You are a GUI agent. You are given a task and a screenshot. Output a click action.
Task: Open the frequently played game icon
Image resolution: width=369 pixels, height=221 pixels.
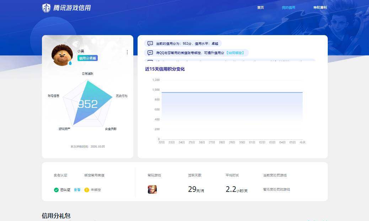pos(152,189)
